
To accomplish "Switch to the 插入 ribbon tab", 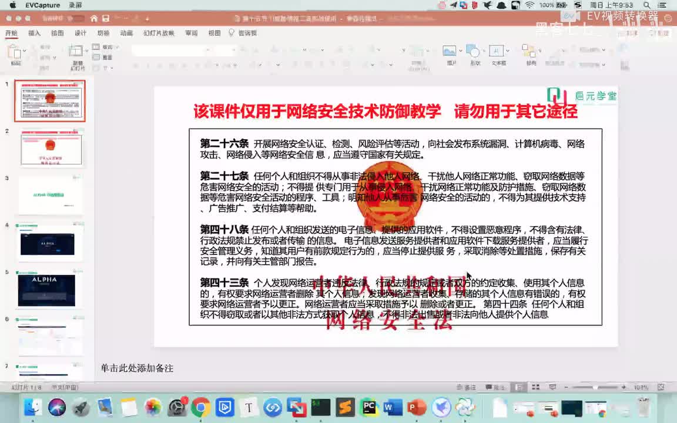I will pyautogui.click(x=34, y=33).
